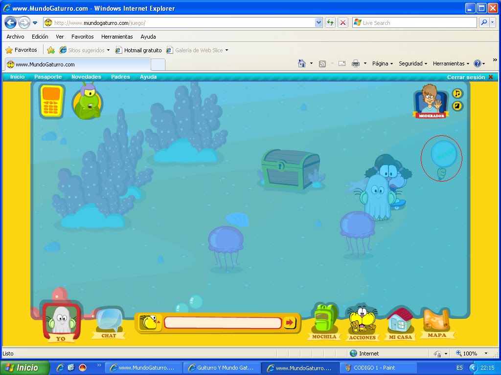Click the jellyfish below the ghost character

pyautogui.click(x=357, y=233)
